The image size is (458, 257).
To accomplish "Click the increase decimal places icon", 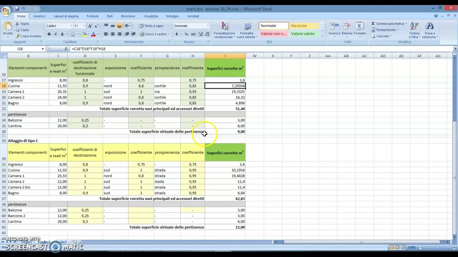I will point(200,34).
